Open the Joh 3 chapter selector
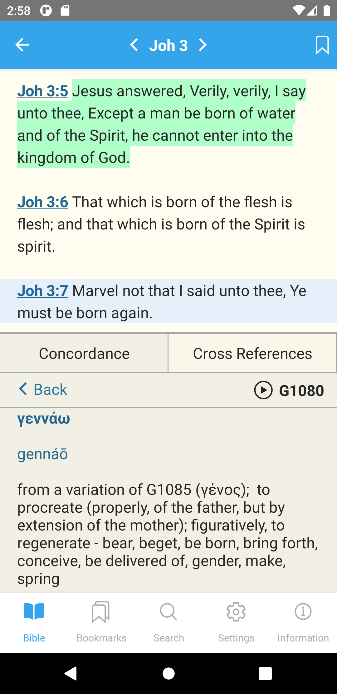The height and width of the screenshot is (694, 337). coord(168,46)
